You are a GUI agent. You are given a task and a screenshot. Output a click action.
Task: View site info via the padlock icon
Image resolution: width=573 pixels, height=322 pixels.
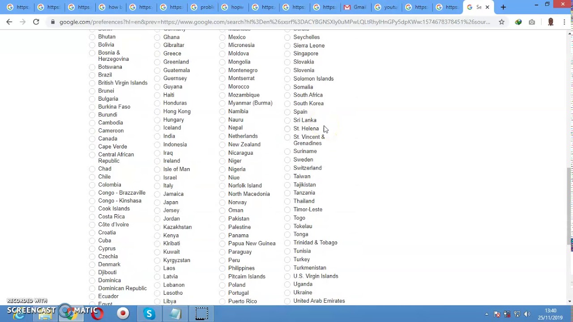click(53, 21)
